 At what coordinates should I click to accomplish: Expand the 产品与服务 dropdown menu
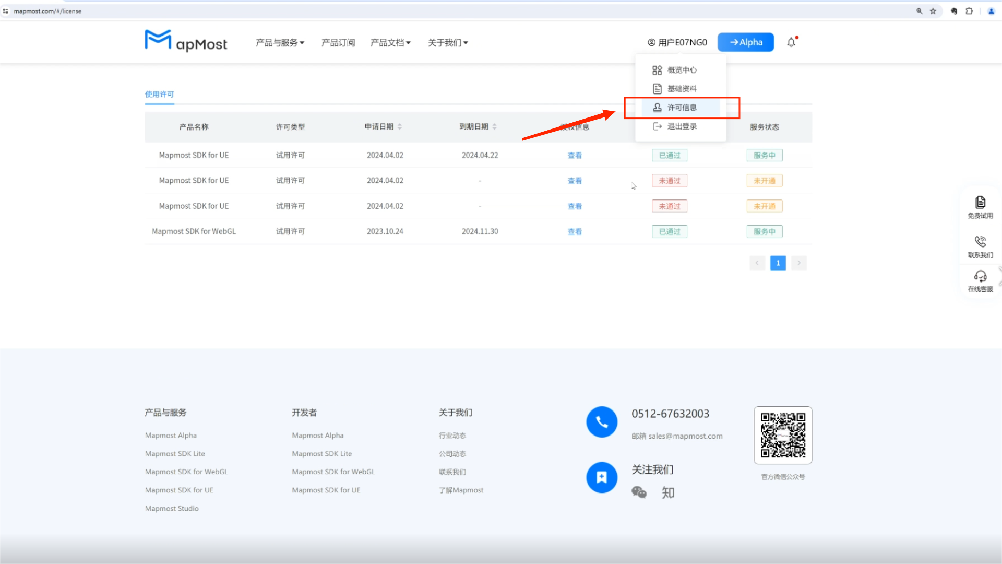click(x=280, y=43)
